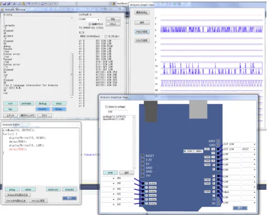Screen dimensions: 268x215
Task: Check the 'show in voltage' box
Action: [x=106, y=107]
